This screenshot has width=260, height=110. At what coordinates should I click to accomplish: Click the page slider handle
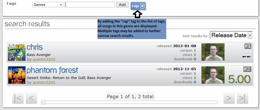coord(43,102)
